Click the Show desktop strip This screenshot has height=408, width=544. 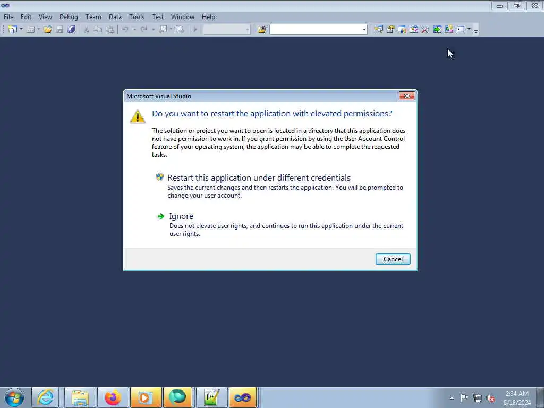[540, 397]
